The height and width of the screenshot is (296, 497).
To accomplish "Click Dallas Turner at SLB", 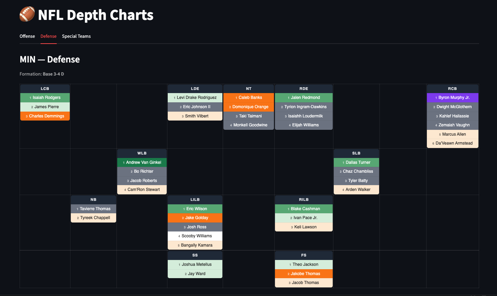I will click(356, 162).
